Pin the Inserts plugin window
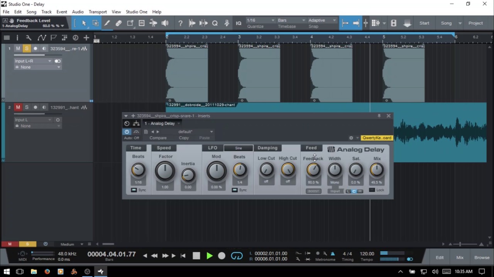 [379, 115]
